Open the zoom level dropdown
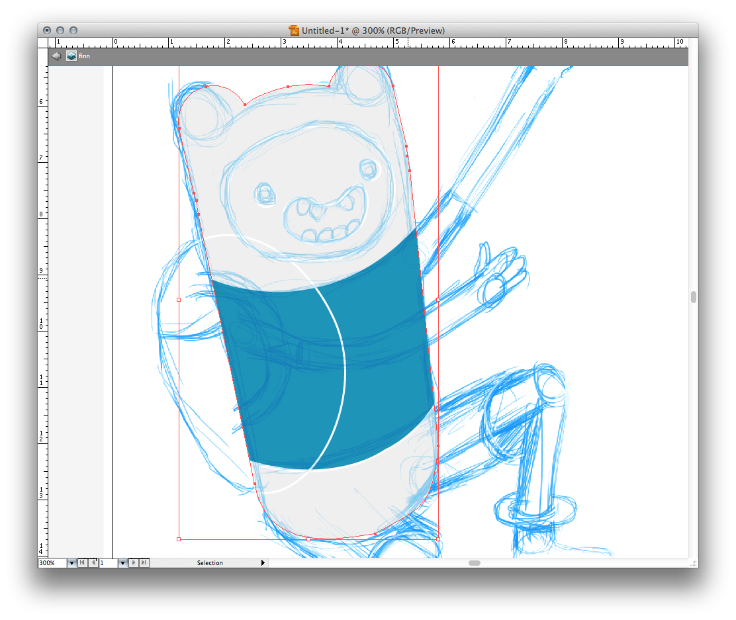The height and width of the screenshot is (620, 736). click(71, 563)
